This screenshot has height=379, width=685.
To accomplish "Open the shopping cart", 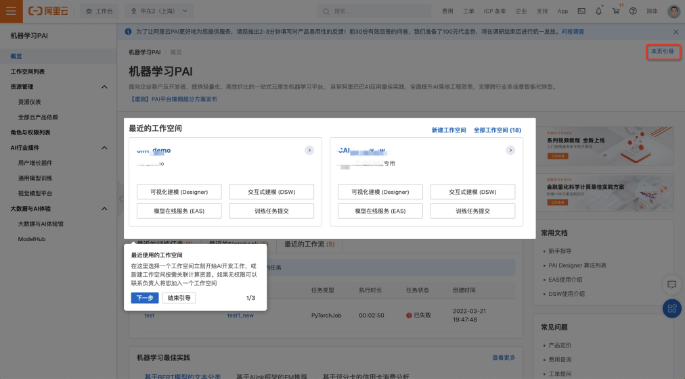I will click(615, 11).
